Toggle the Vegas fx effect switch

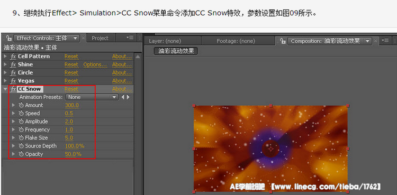[13, 81]
